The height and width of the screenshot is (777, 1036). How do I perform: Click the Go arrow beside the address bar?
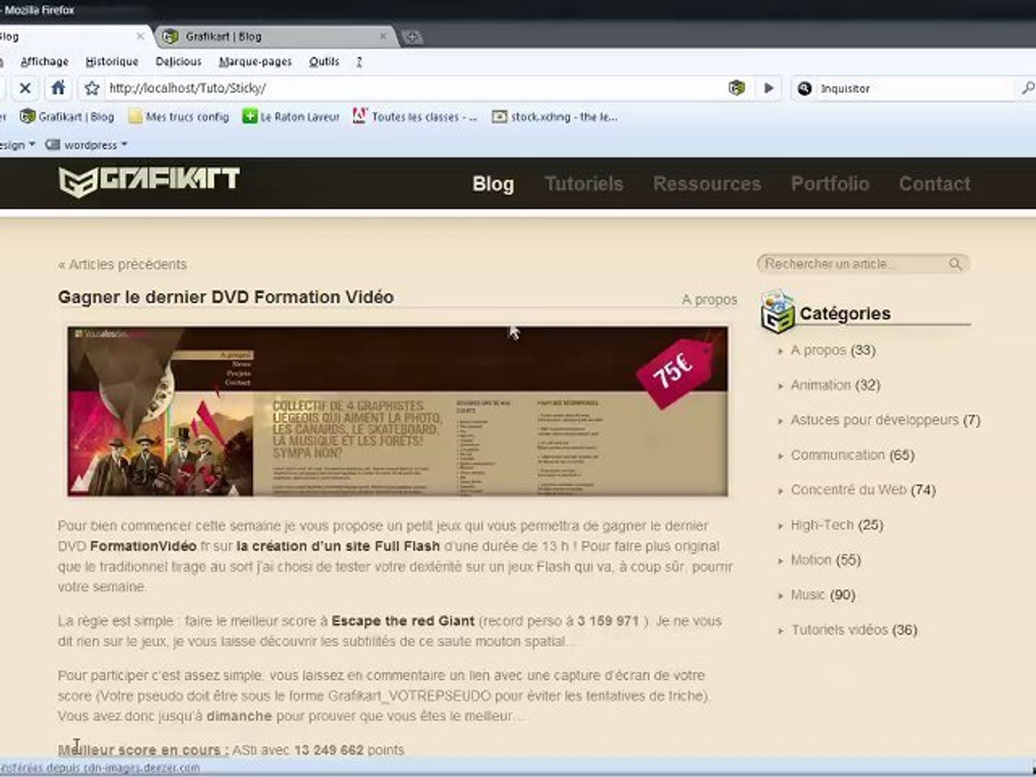click(x=768, y=88)
